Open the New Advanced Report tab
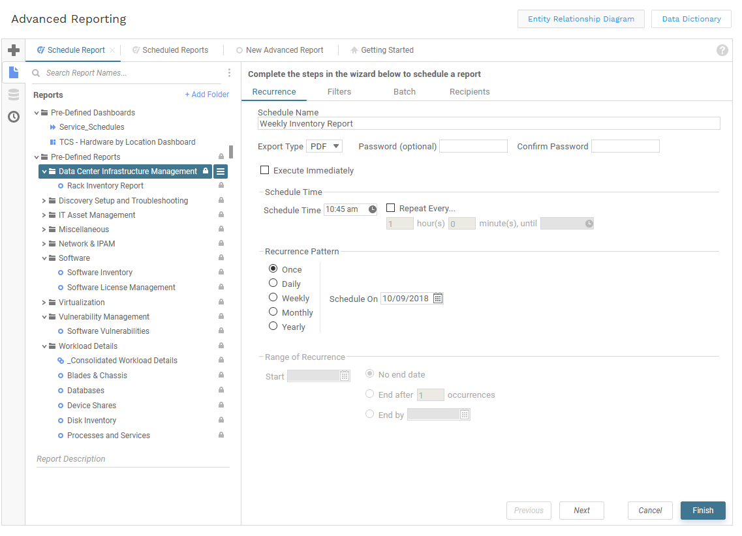 280,50
